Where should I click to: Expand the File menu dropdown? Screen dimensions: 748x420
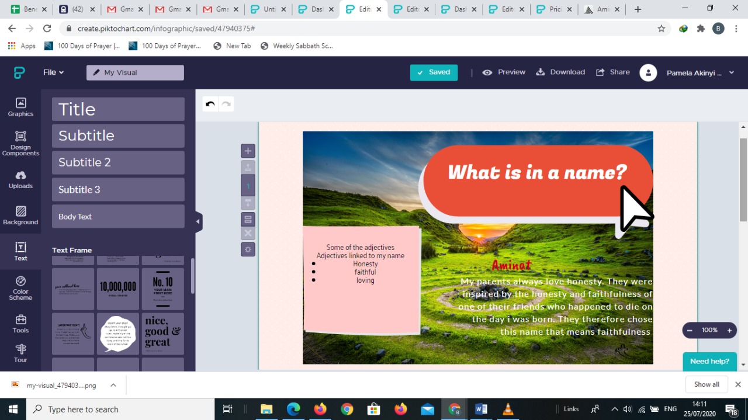(53, 72)
